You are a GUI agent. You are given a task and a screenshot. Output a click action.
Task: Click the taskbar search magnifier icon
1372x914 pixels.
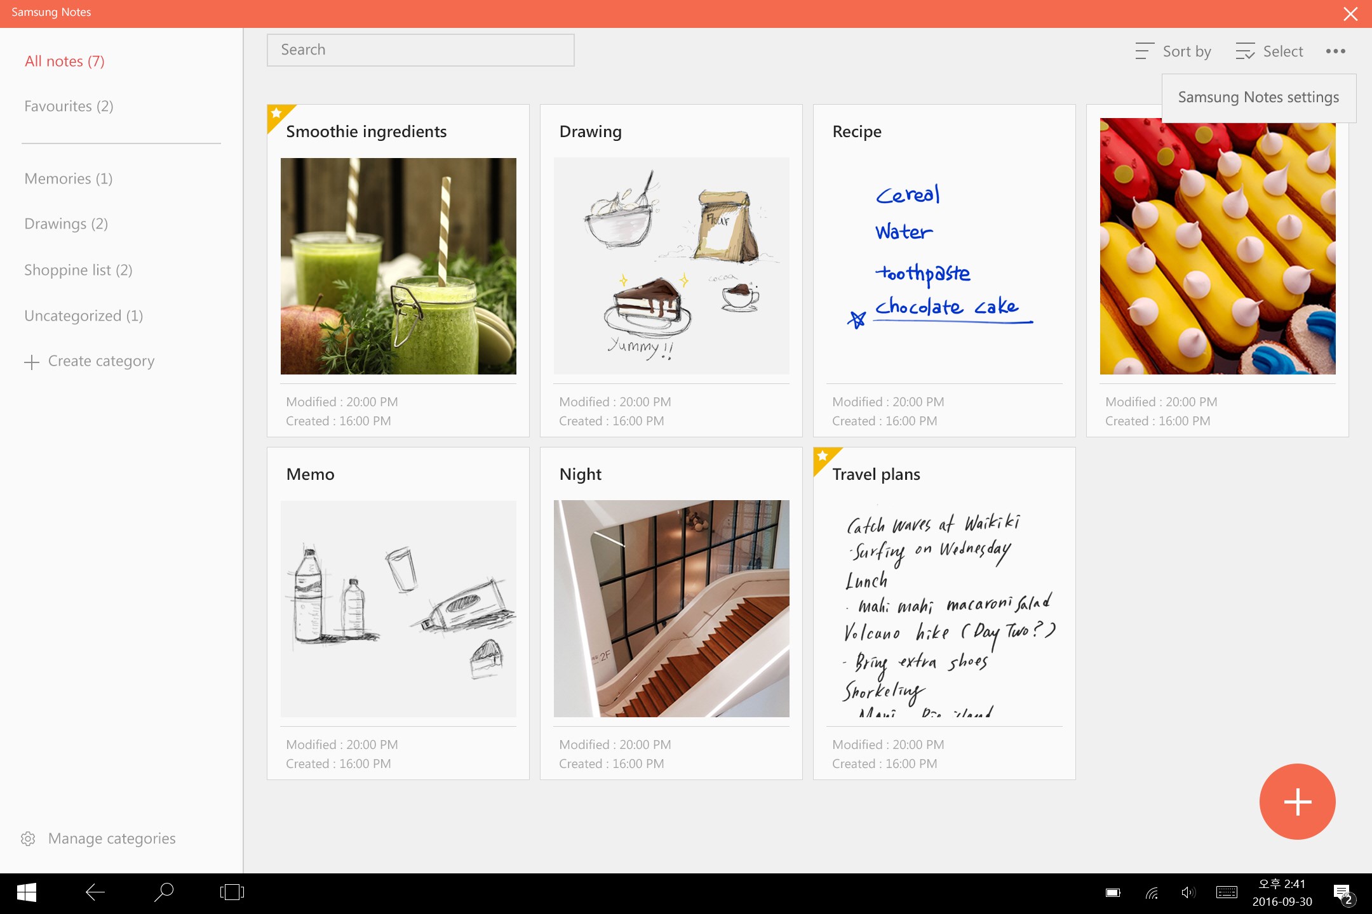coord(164,892)
